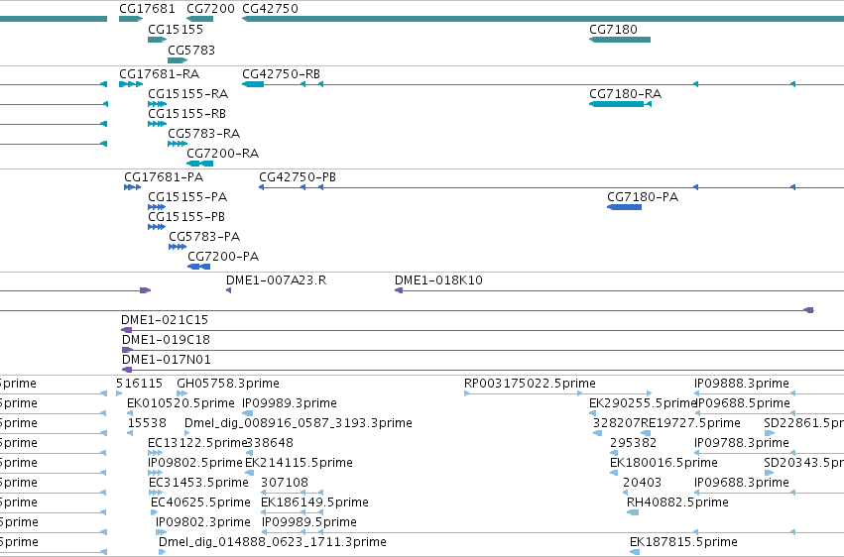Select protein CG42750-PB label
The width and height of the screenshot is (844, 557).
298,177
